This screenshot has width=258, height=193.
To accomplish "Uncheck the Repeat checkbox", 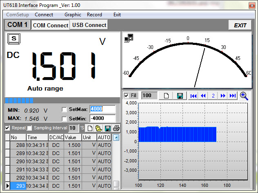I will coord(7,128).
